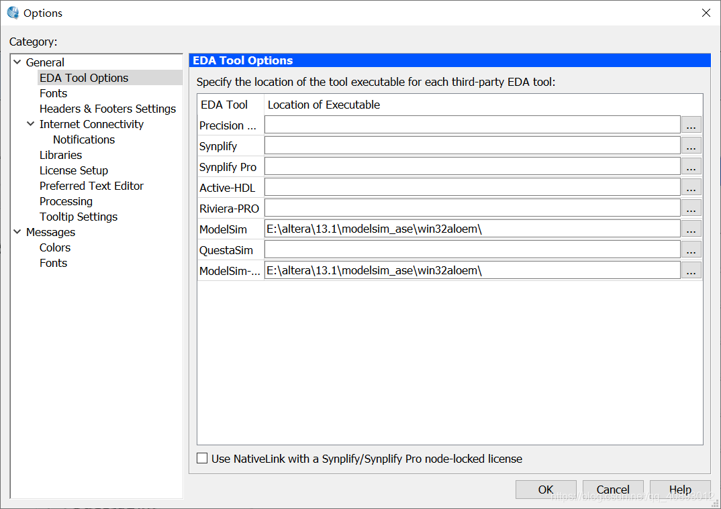
Task: Browse for the Synplify Pro executable
Action: click(691, 166)
